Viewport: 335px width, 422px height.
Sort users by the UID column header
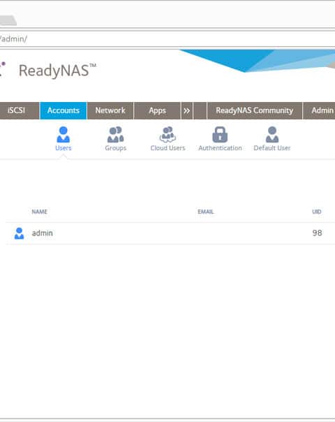tap(317, 212)
